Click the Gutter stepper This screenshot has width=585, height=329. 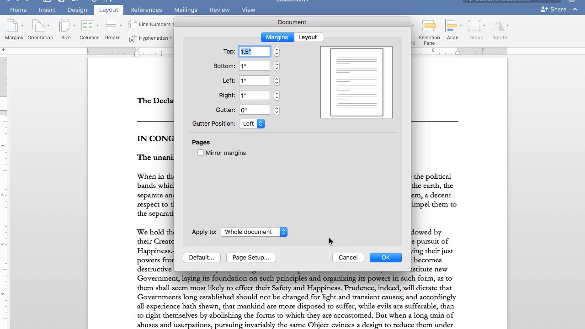pos(277,110)
